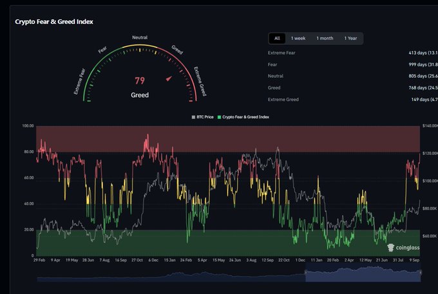Click the 80.00 y-axis label
Viewport: 438px width, 294px height.
point(29,152)
